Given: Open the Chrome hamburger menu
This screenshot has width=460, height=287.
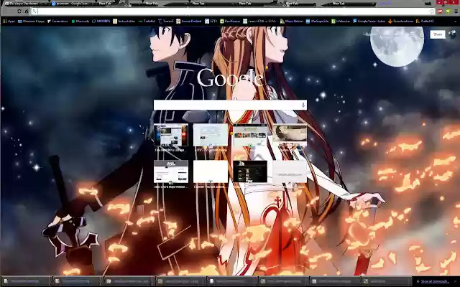Looking at the screenshot, I should tap(456, 11).
